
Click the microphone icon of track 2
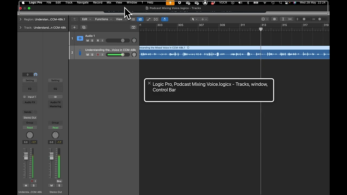[80, 53]
